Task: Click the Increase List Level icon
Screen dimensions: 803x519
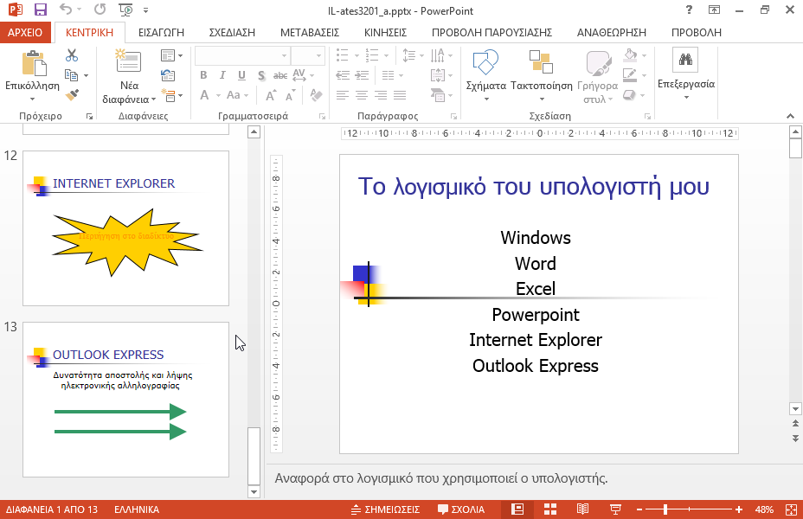Action: 362,75
